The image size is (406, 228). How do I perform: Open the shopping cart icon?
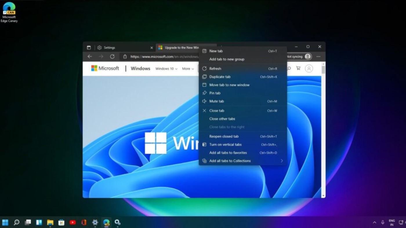(298, 68)
